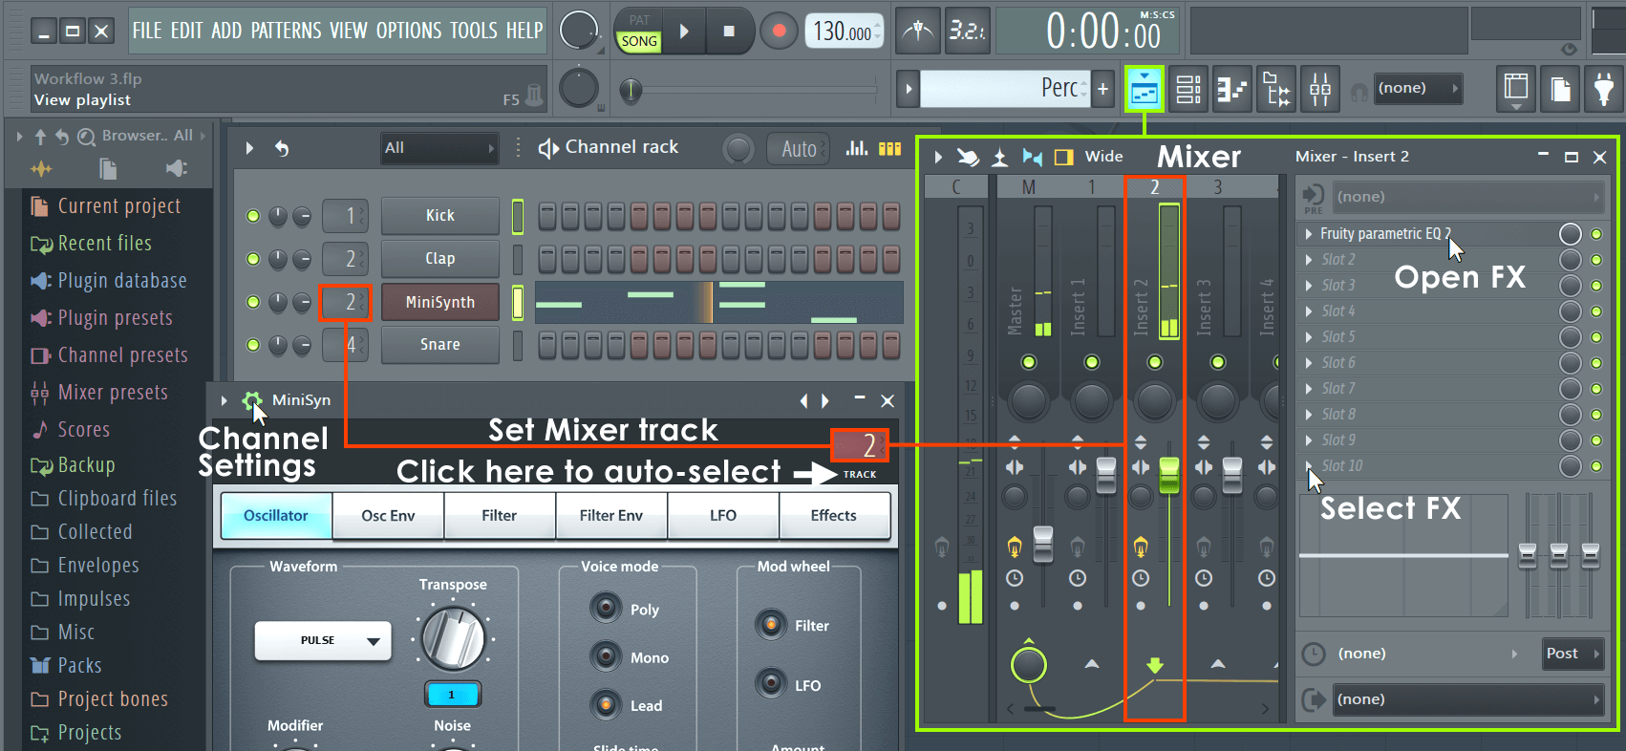Open the OPTIONS menu

[x=409, y=31]
